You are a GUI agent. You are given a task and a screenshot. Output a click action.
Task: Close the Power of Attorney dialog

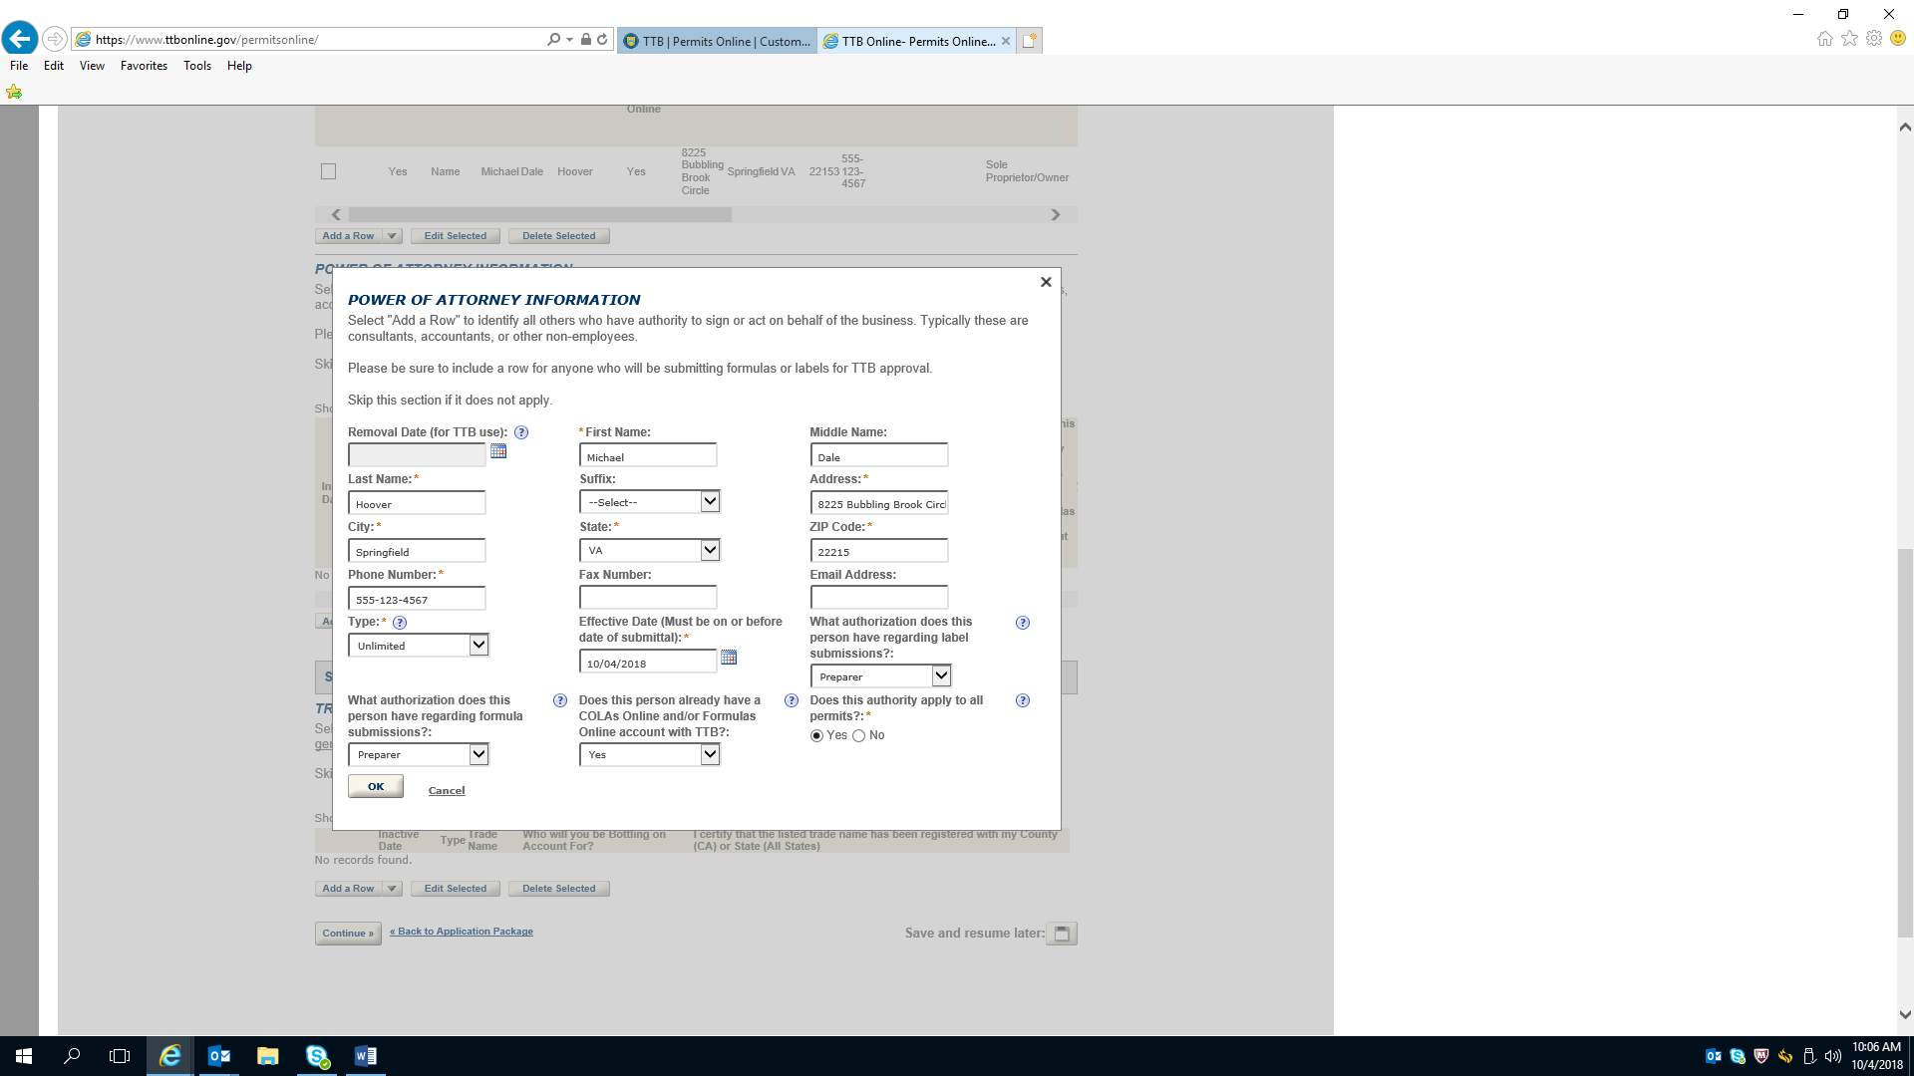[x=1046, y=282]
